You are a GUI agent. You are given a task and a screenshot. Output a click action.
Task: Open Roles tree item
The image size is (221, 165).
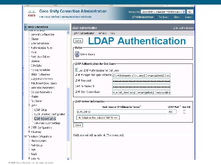34,52
